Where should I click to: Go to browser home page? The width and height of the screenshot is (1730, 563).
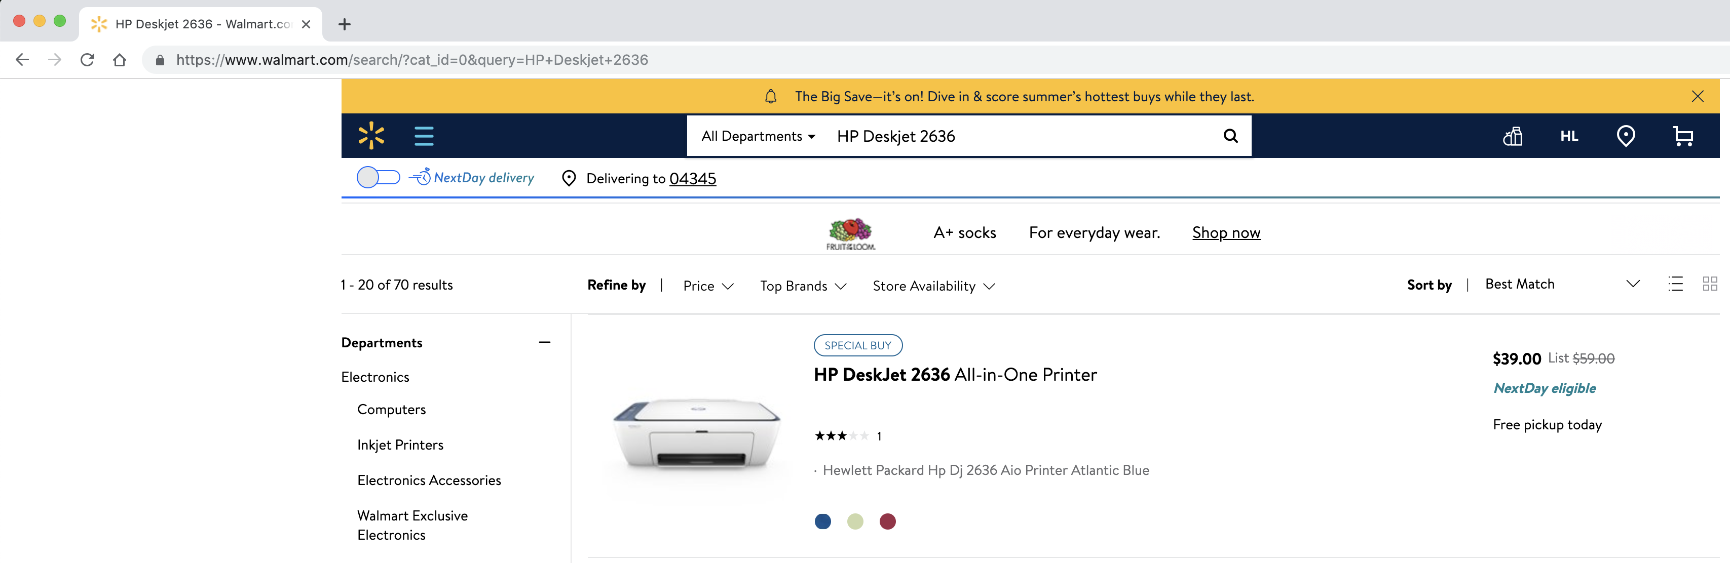[x=120, y=60]
